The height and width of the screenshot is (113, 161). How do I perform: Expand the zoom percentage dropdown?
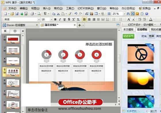(x=124, y=14)
